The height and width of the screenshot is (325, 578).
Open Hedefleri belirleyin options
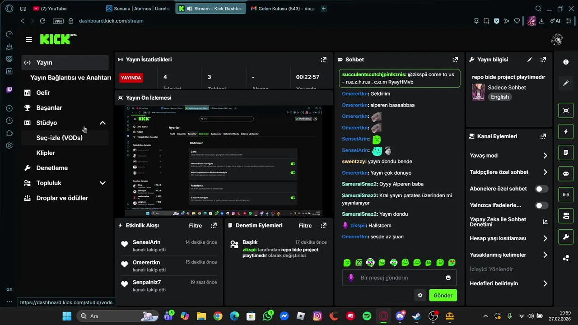pyautogui.click(x=545, y=283)
